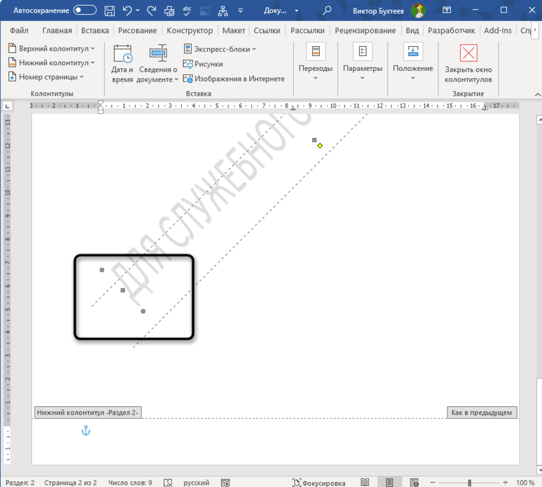The image size is (542, 487).
Task: Open the user account avatar
Action: pyautogui.click(x=418, y=10)
